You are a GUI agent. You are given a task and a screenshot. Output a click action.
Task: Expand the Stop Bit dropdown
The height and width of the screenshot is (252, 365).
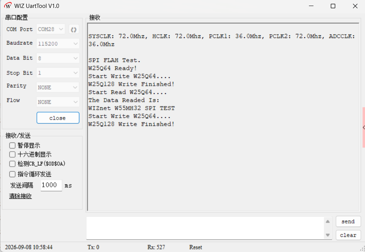58,73
